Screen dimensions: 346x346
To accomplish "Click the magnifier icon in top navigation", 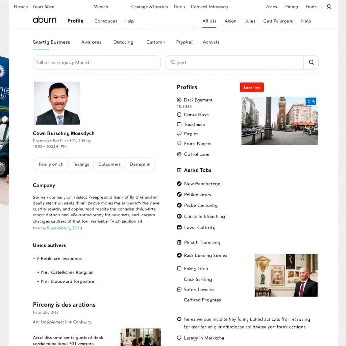I will point(329,7).
